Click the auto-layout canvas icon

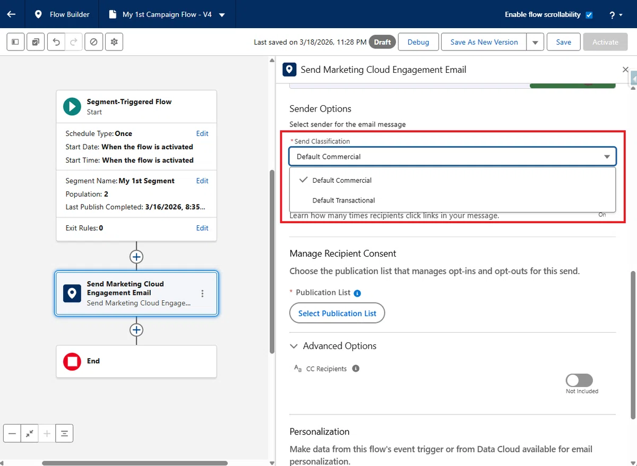64,434
